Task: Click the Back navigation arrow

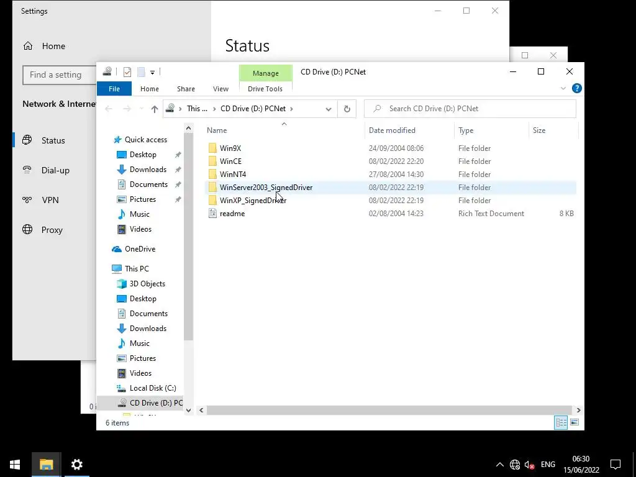Action: point(108,109)
